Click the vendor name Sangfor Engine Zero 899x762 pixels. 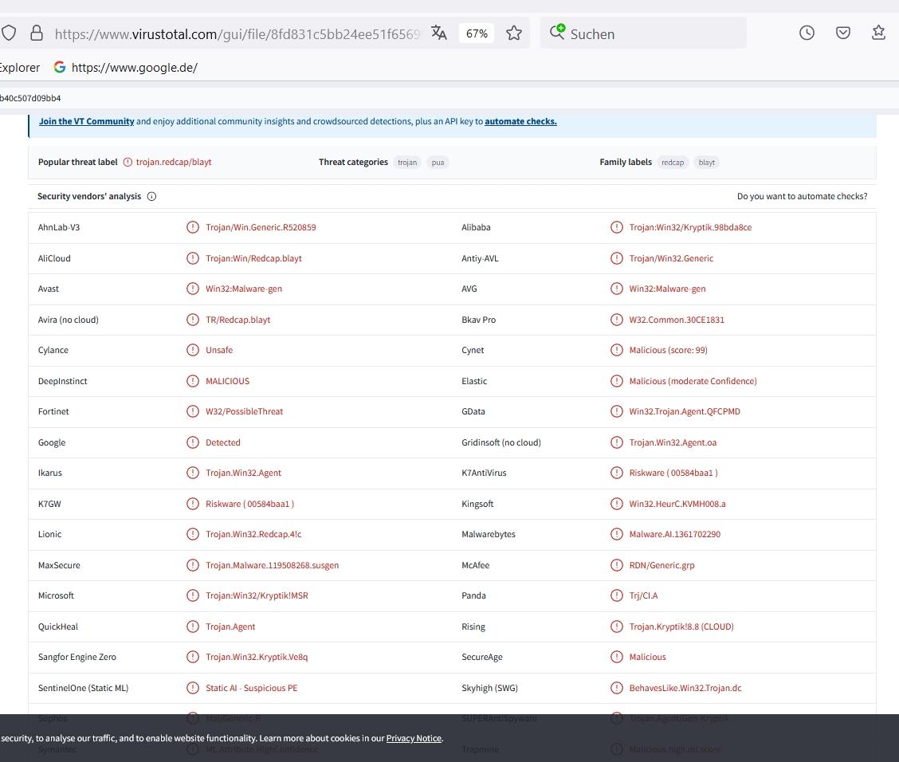pos(77,657)
